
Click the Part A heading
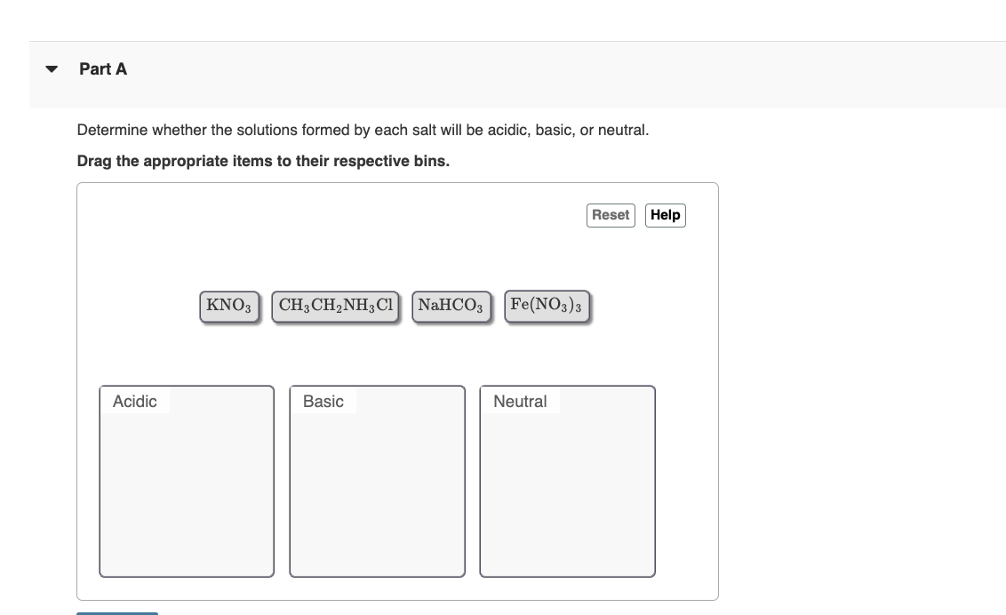103,68
